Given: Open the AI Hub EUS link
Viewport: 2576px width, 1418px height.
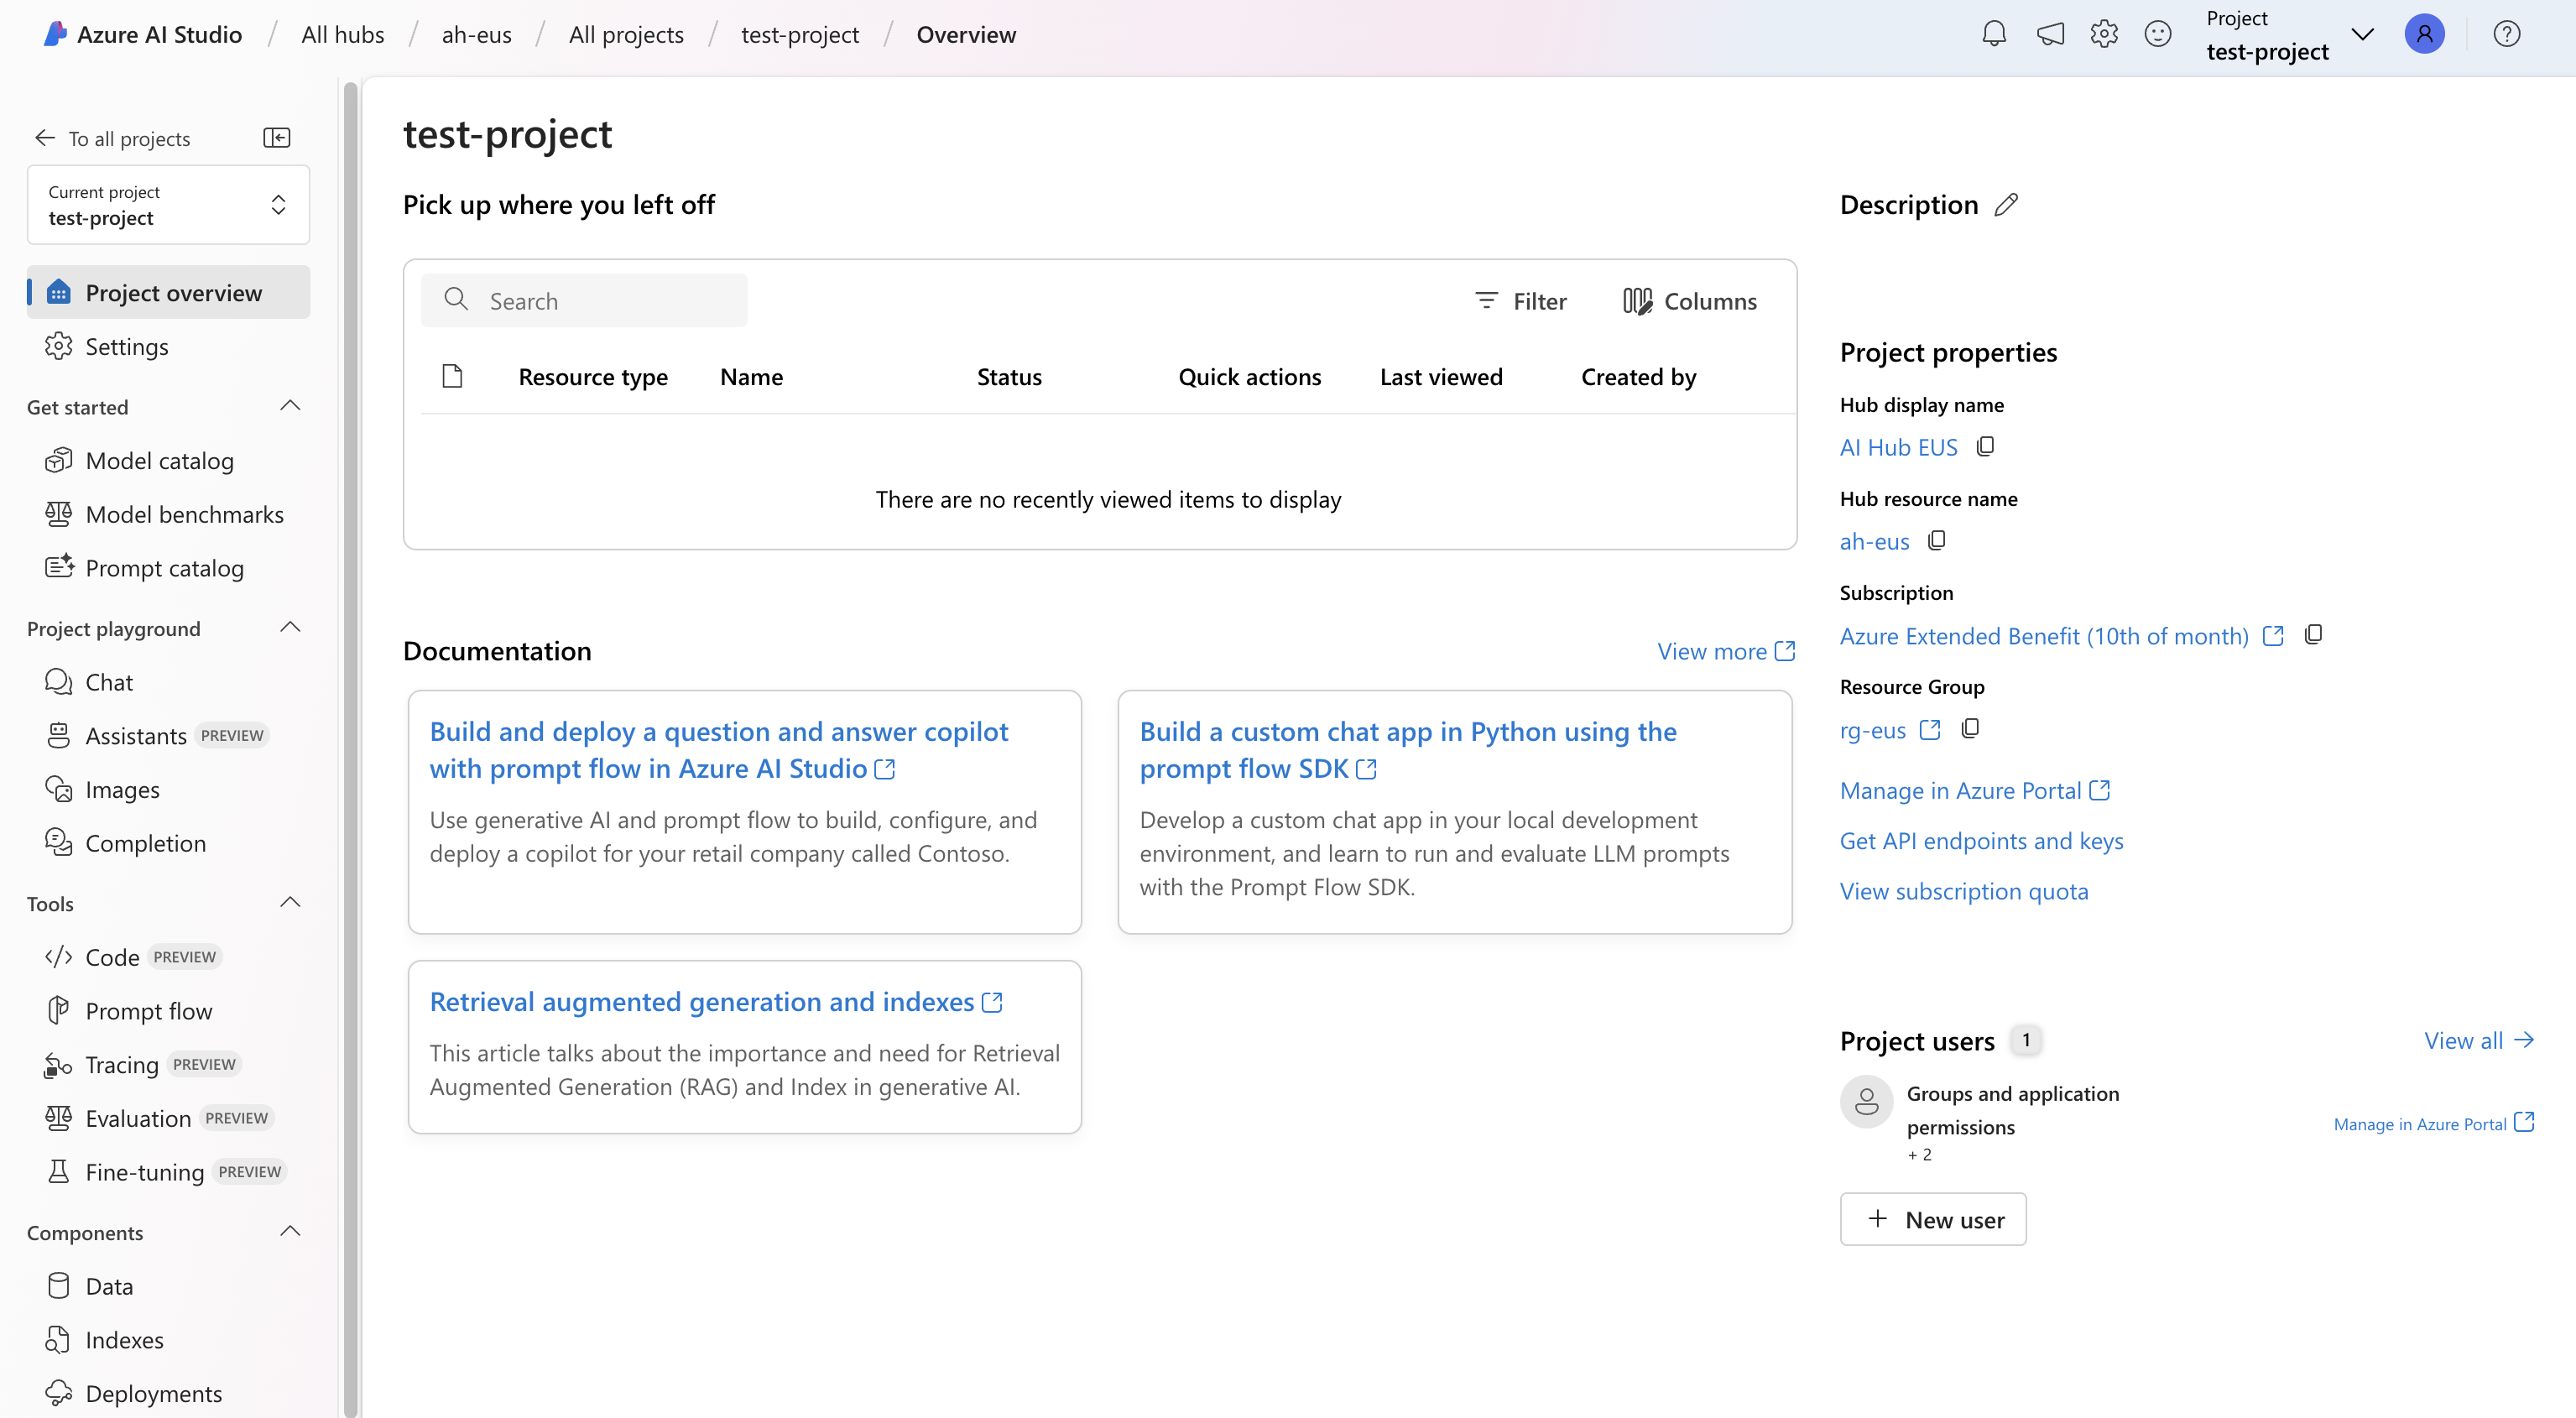Looking at the screenshot, I should (x=1898, y=447).
